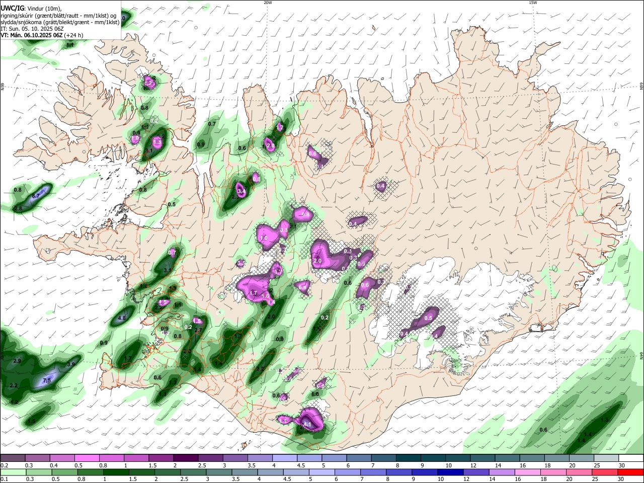Click the red 30 swatch in rain legend
The height and width of the screenshot is (483, 644).
(x=630, y=472)
